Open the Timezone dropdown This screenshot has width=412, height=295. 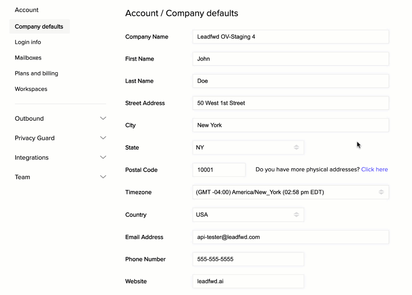click(290, 192)
